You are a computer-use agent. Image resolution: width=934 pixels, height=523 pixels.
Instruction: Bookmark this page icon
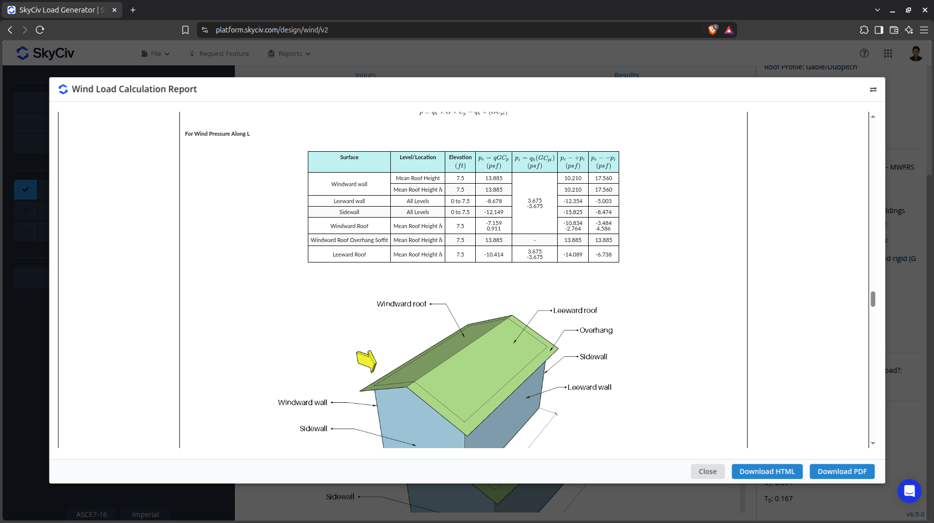click(185, 30)
